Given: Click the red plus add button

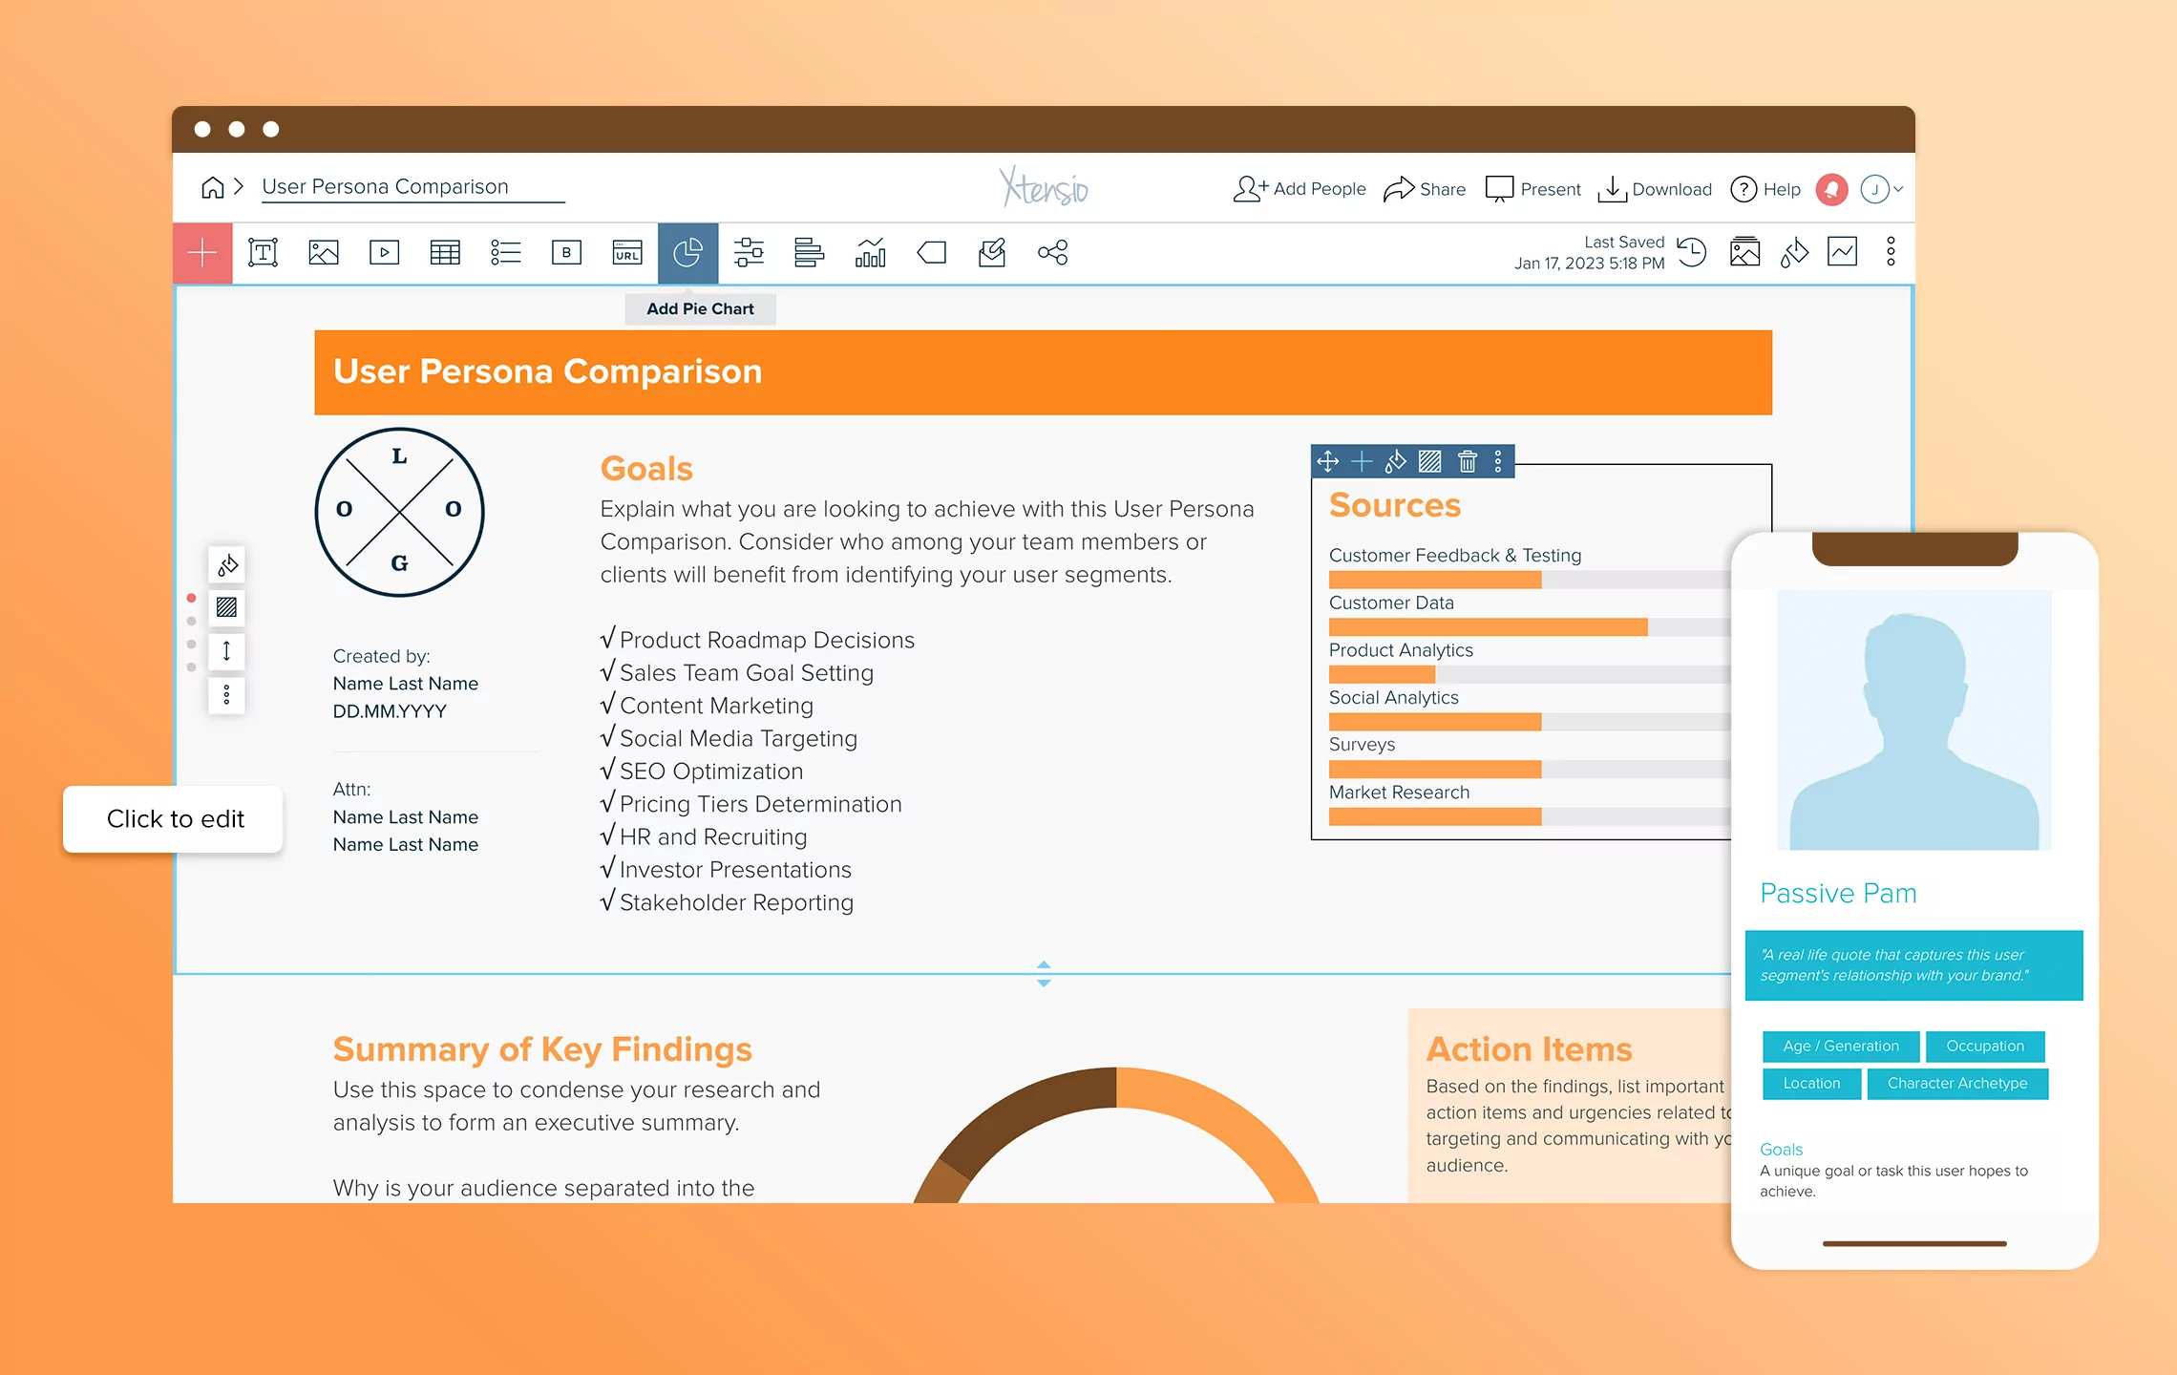Looking at the screenshot, I should tap(202, 253).
